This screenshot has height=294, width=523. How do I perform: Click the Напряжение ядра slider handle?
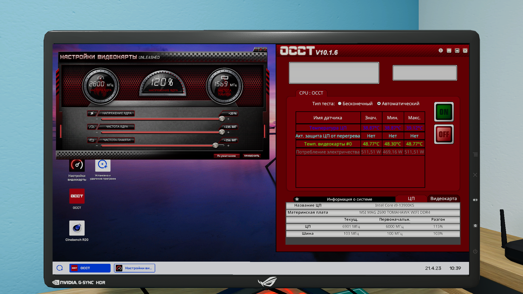click(x=222, y=119)
